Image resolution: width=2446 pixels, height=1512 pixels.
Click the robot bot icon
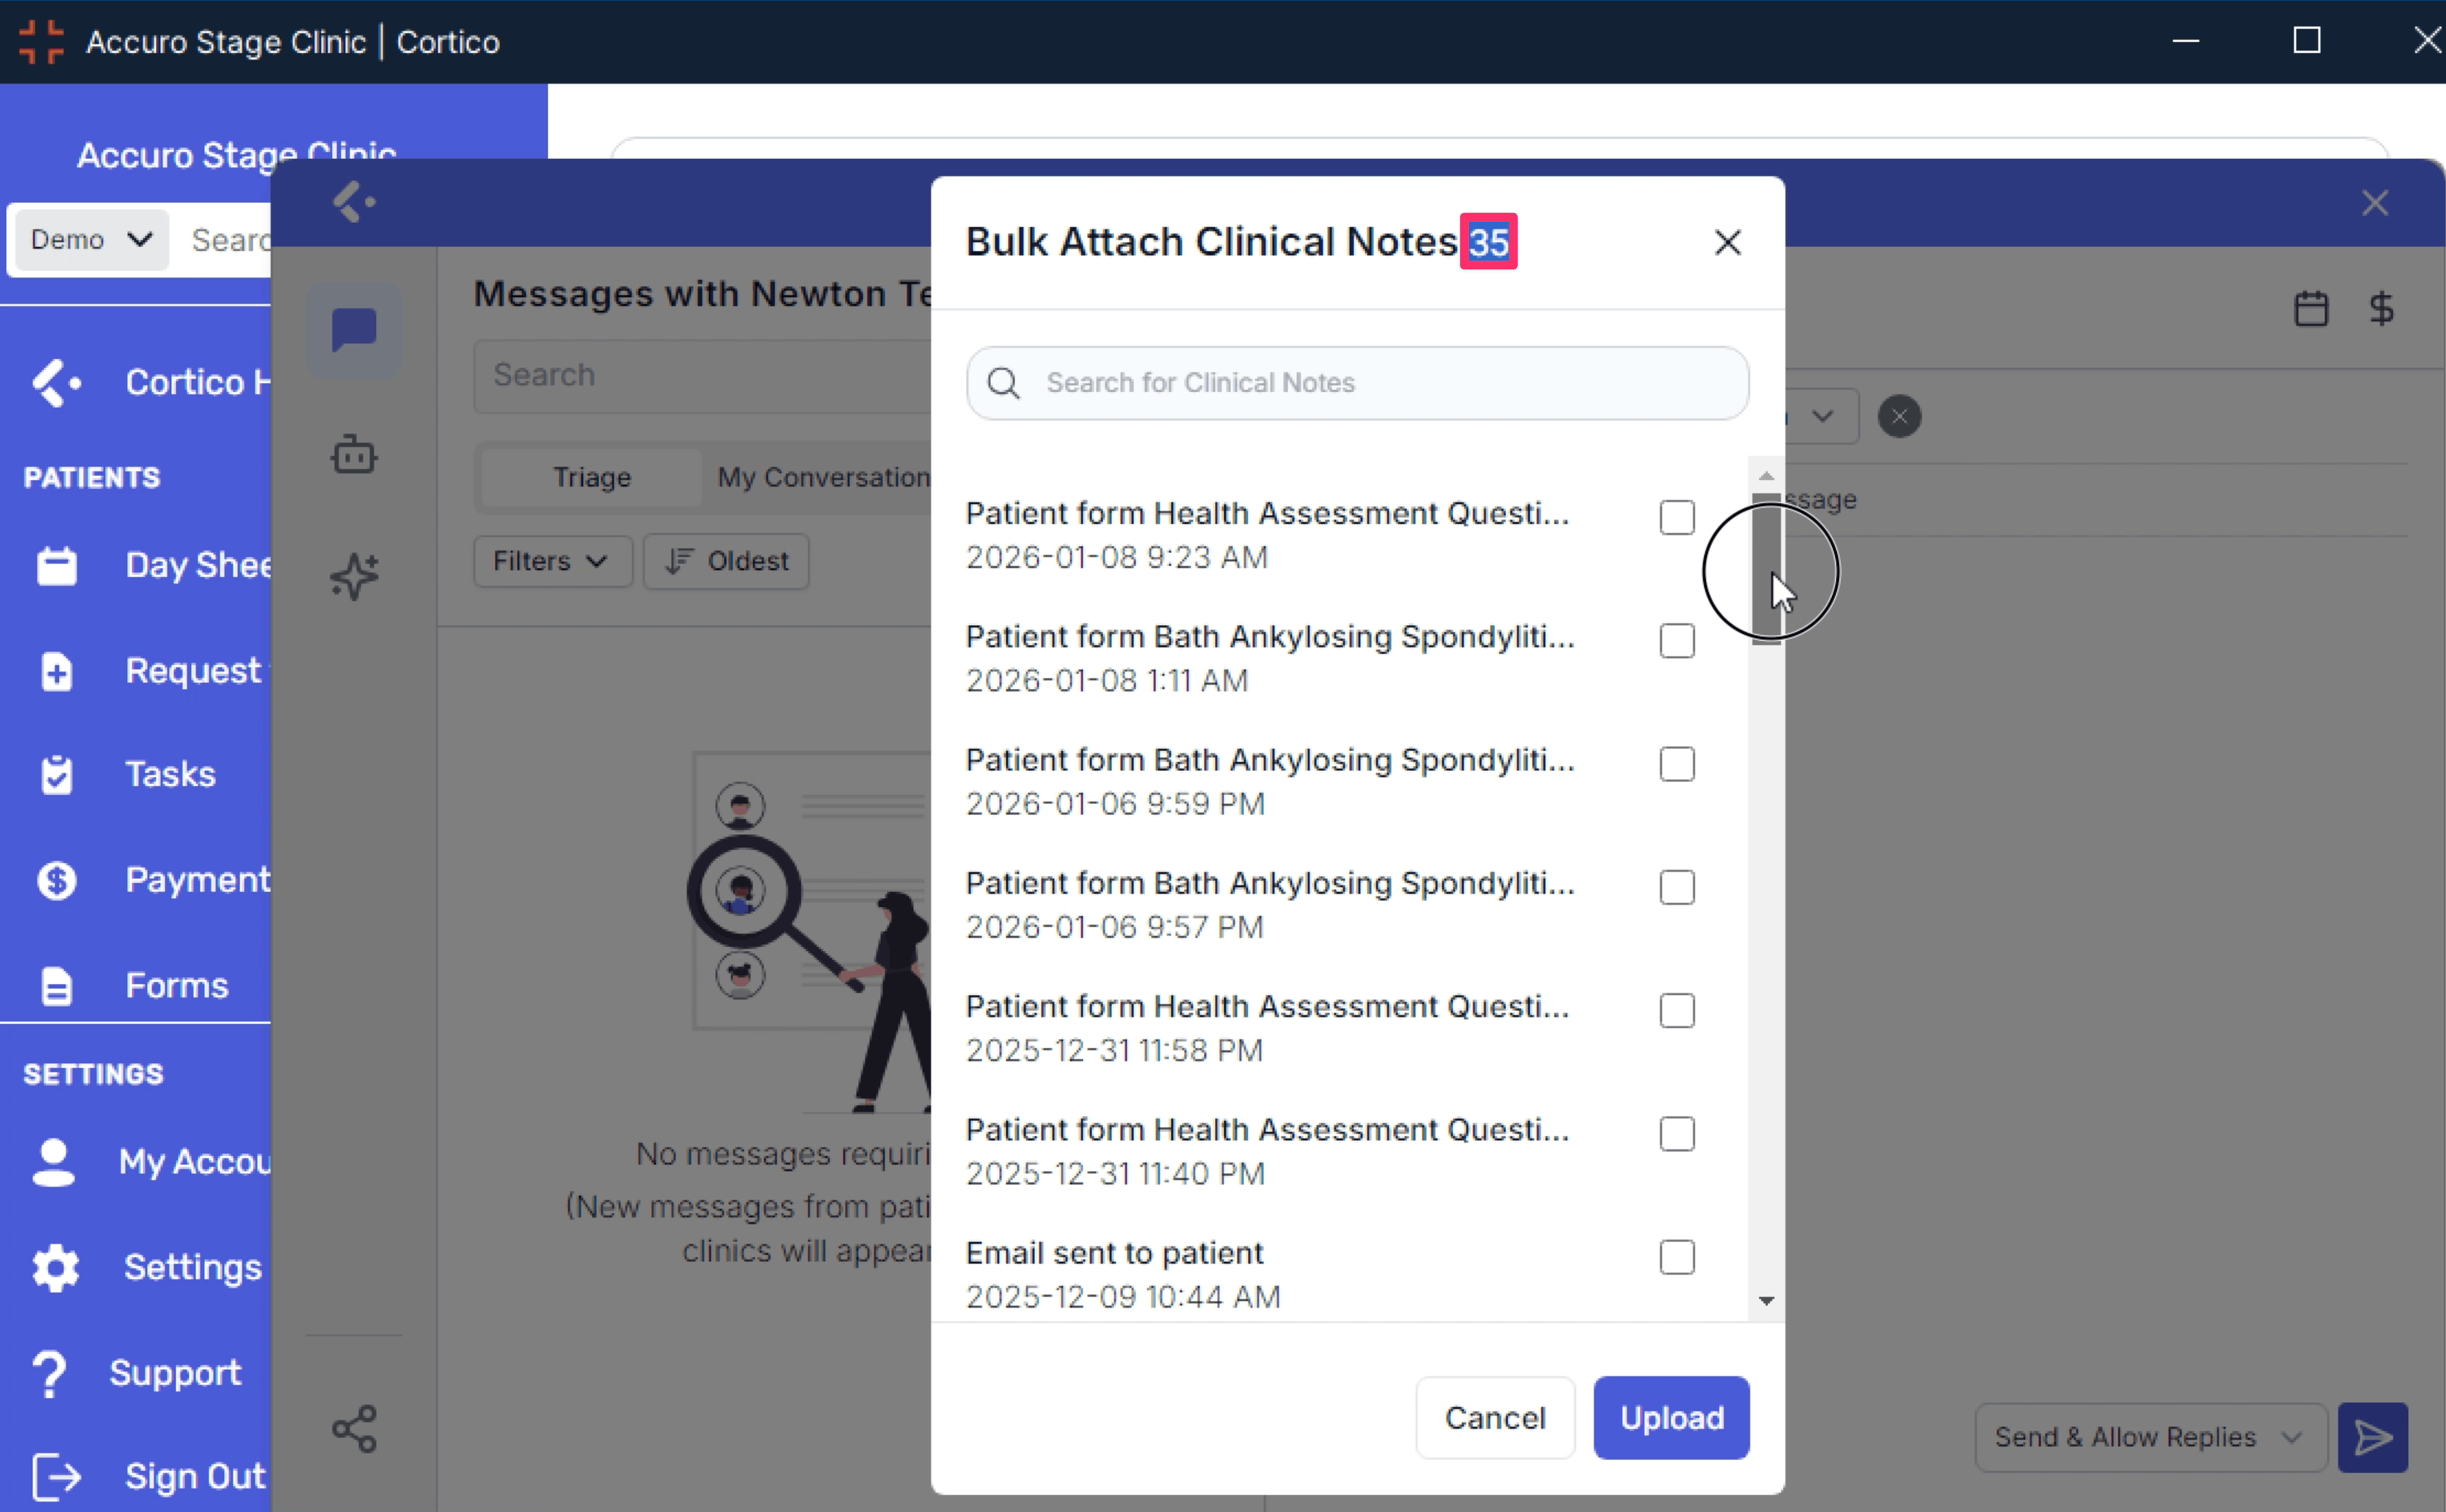click(354, 455)
